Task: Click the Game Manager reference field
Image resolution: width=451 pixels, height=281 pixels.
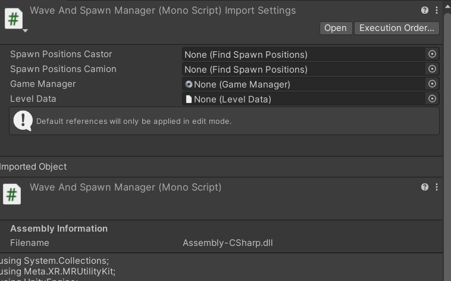Action: [x=303, y=84]
